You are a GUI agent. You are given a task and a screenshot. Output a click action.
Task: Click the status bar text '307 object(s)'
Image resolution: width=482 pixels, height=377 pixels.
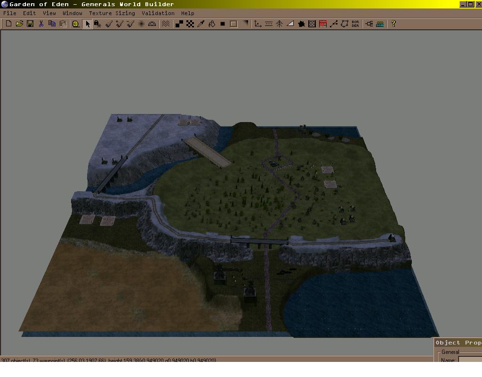coord(16,360)
